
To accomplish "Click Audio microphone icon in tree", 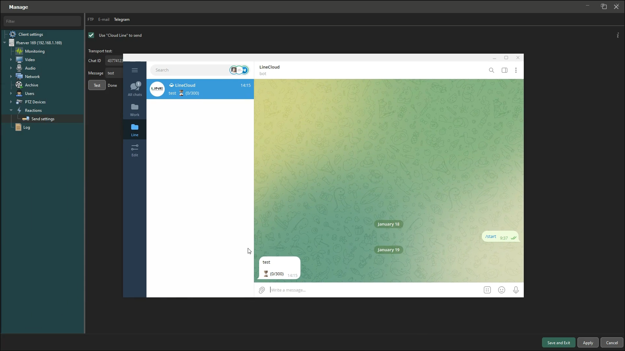I will 19,68.
